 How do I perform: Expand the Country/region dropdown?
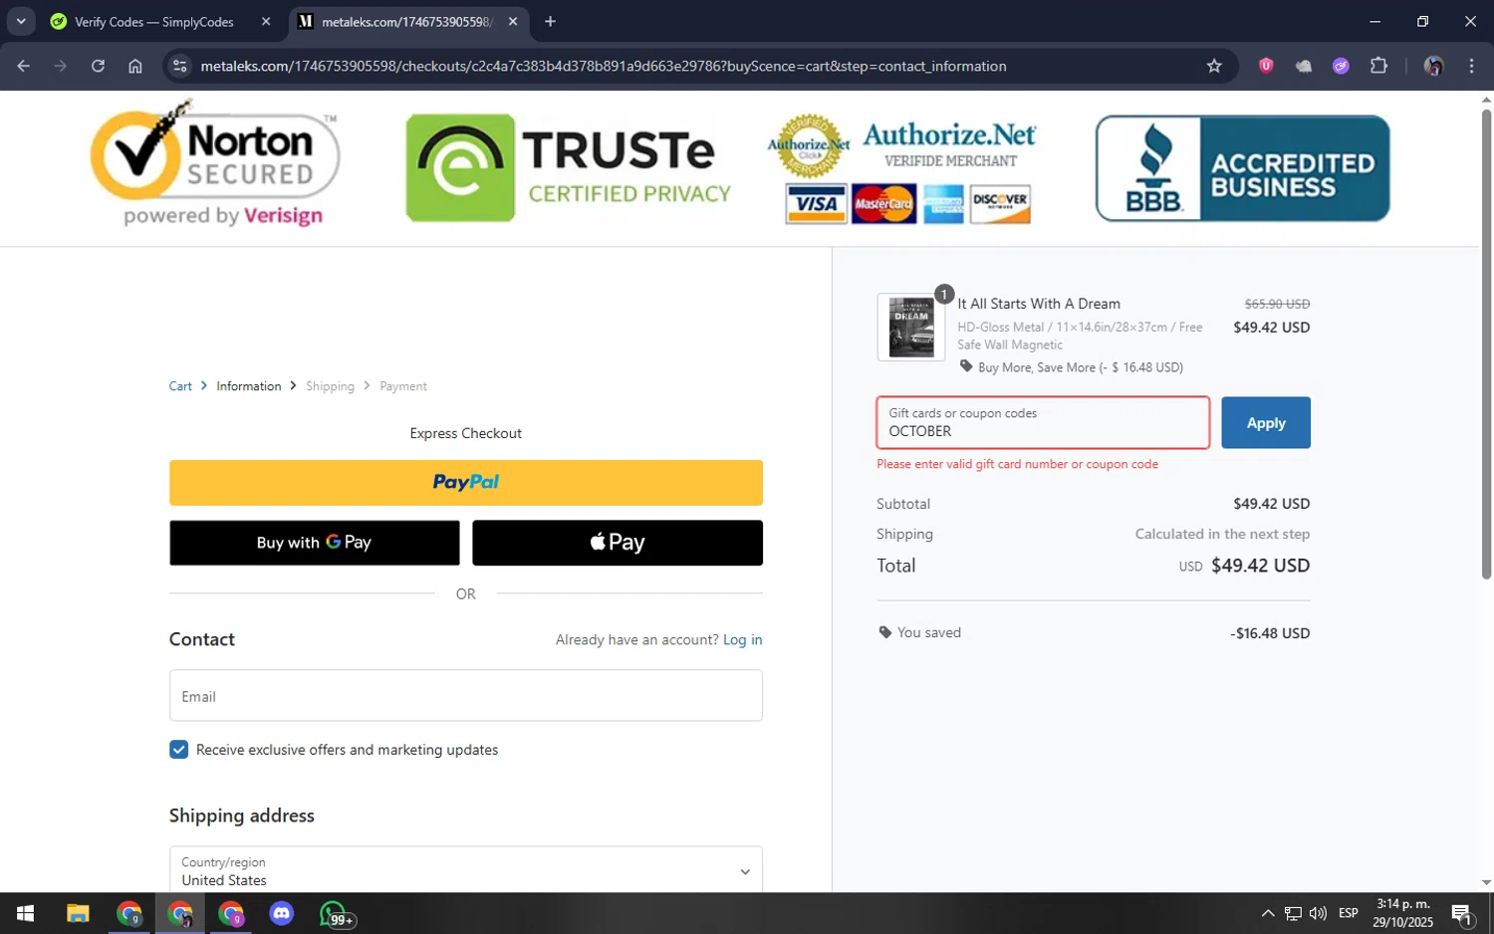click(466, 871)
